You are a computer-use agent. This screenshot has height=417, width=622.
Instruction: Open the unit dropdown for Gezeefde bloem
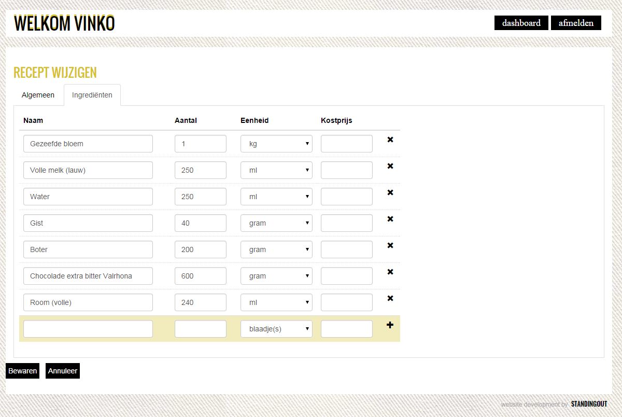(x=276, y=144)
